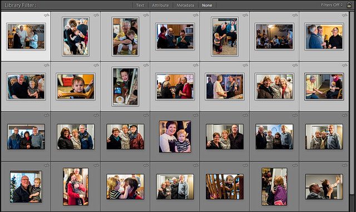The height and width of the screenshot is (212, 356).
Task: Click the badge arrow above woman reaching up to the wall photo
Action: point(345,165)
